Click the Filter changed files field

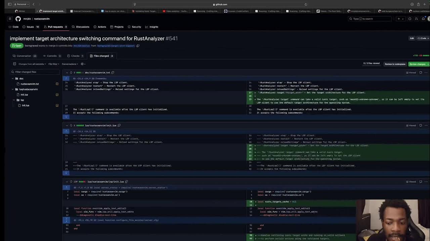[x=35, y=72]
